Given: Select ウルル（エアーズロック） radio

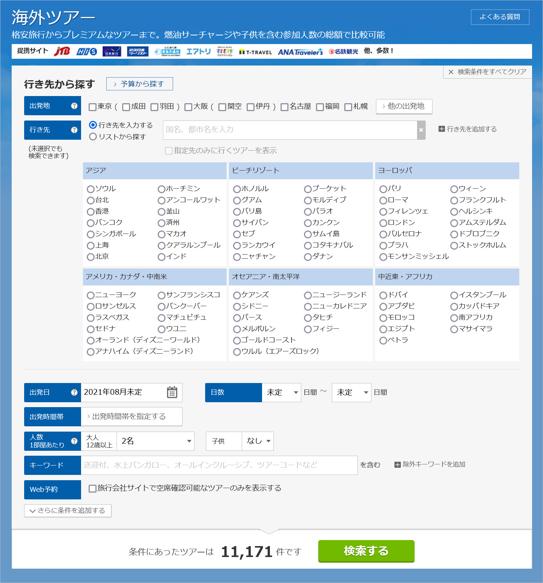Looking at the screenshot, I should [x=237, y=352].
